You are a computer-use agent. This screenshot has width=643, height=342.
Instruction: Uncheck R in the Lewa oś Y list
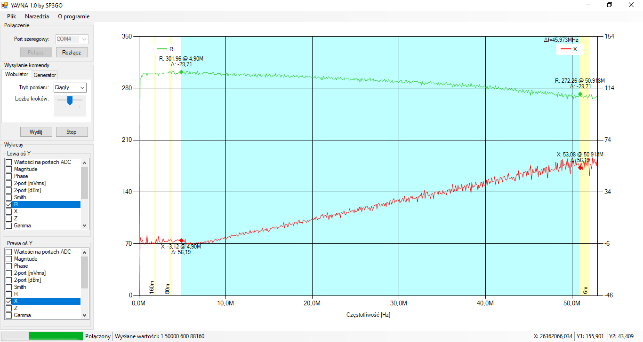click(x=8, y=205)
